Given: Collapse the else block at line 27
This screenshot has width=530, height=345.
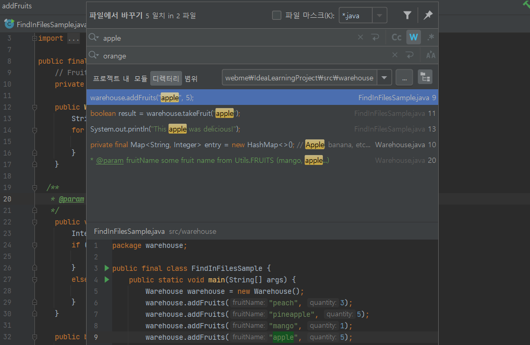Looking at the screenshot, I should [x=34, y=279].
